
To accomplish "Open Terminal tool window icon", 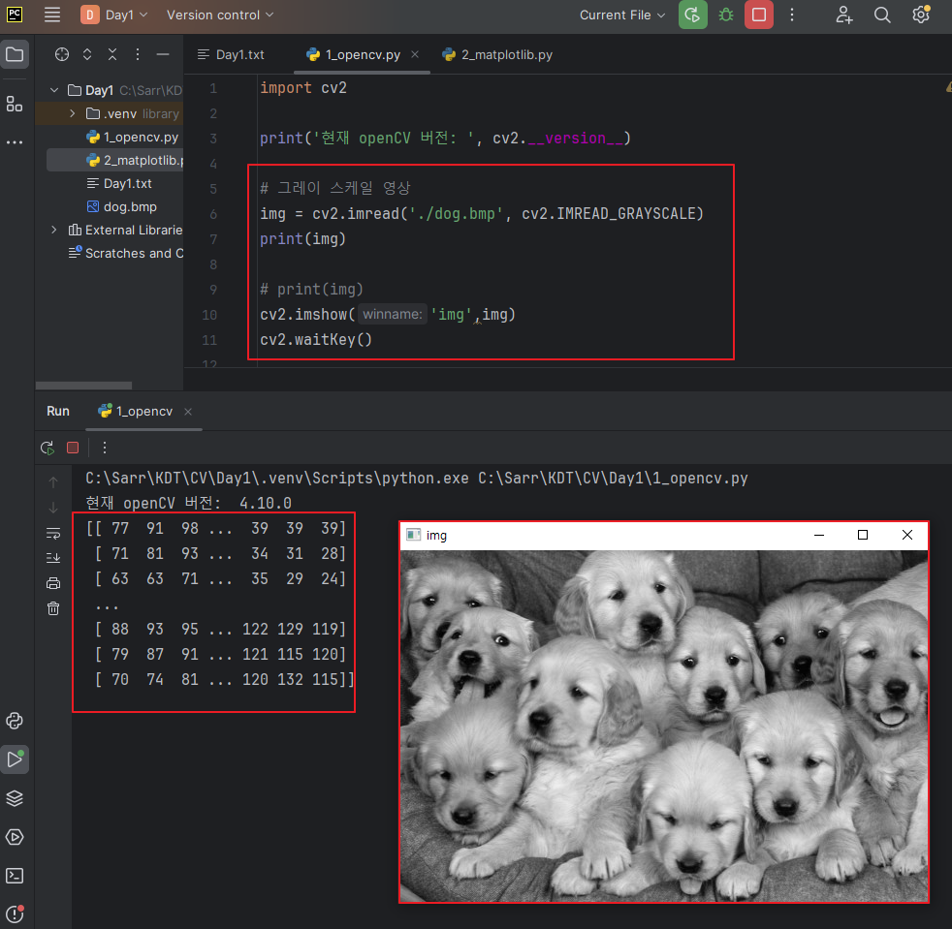I will 15,876.
